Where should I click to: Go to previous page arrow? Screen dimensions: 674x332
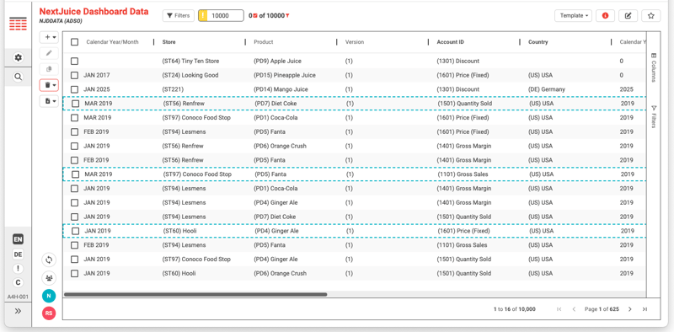tap(574, 309)
